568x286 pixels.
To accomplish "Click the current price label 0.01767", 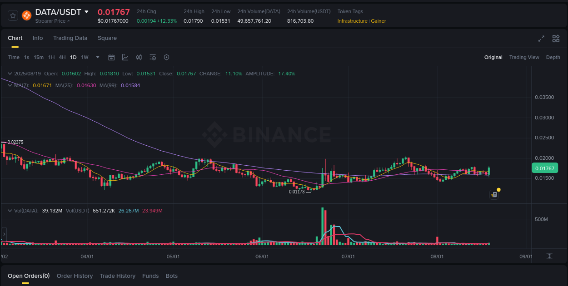I will tap(545, 168).
